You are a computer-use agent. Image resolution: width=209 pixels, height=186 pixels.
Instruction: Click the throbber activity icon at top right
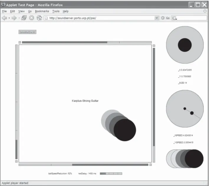point(205,11)
